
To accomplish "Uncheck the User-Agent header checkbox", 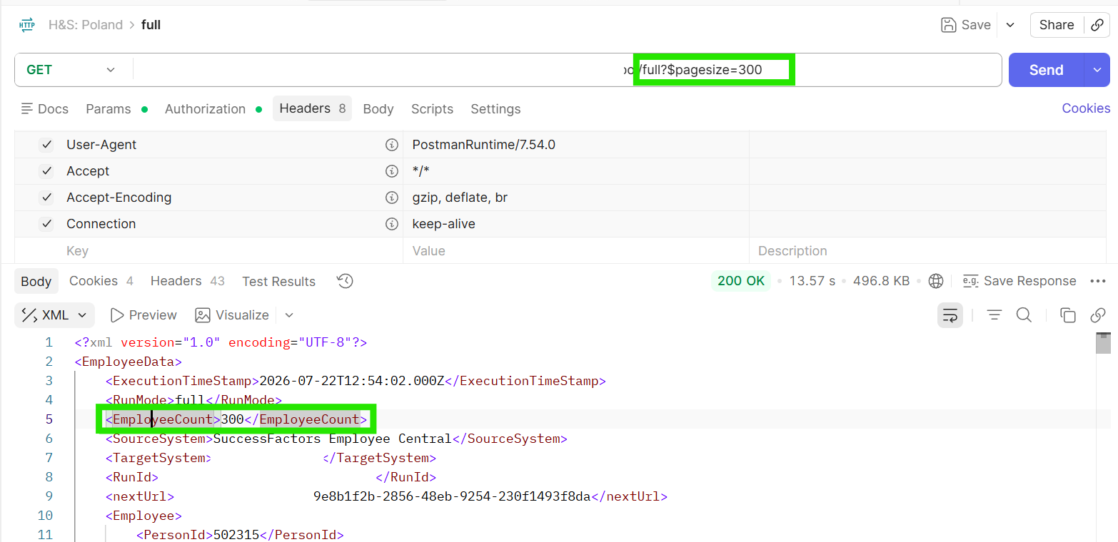I will click(46, 145).
